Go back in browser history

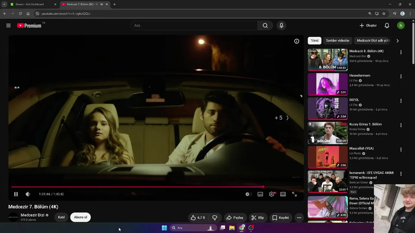5,14
